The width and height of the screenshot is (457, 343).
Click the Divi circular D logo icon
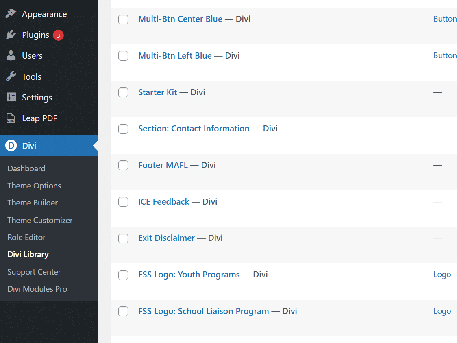[11, 145]
